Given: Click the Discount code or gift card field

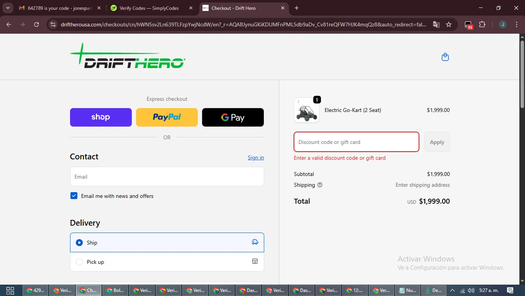Looking at the screenshot, I should (356, 142).
